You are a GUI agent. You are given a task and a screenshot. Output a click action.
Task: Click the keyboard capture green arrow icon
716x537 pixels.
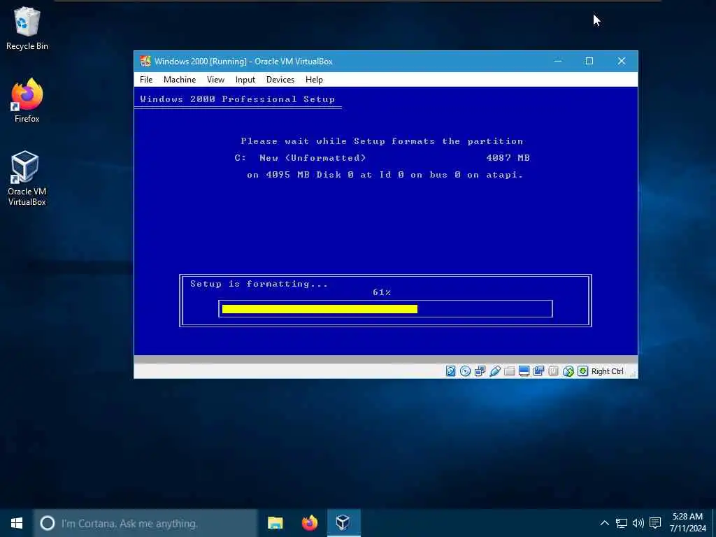point(582,371)
